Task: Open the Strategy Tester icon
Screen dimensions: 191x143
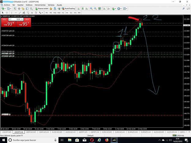Action: pos(31,9)
